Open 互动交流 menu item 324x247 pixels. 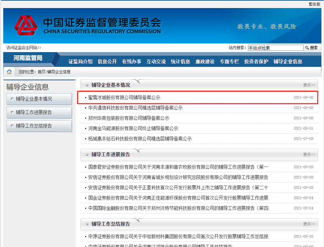tap(156, 61)
